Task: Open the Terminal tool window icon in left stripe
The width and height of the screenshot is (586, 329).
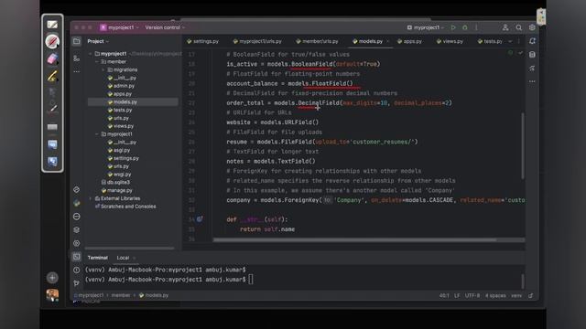Action: tap(77, 257)
